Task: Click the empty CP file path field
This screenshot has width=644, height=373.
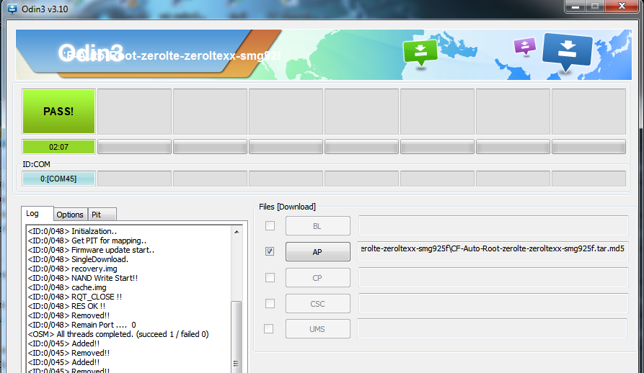Action: tap(493, 277)
